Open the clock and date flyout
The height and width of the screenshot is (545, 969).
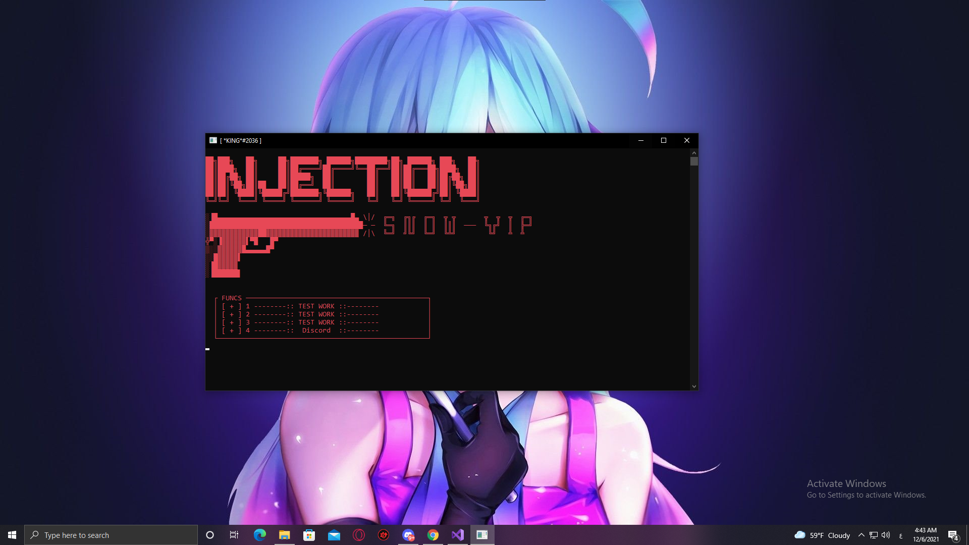(x=926, y=535)
